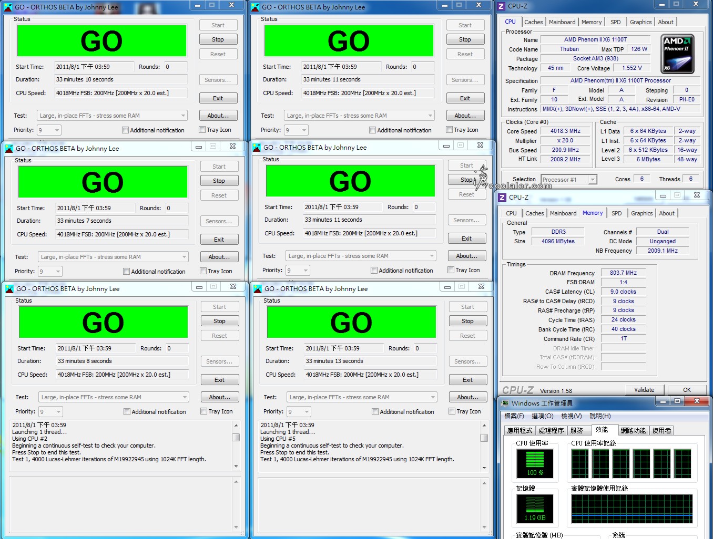Open the Test dropdown in the Using CPU #2 window
This screenshot has width=713, height=539.
pos(114,397)
